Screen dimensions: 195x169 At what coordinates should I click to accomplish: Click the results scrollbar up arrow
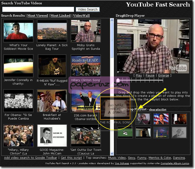(112, 20)
